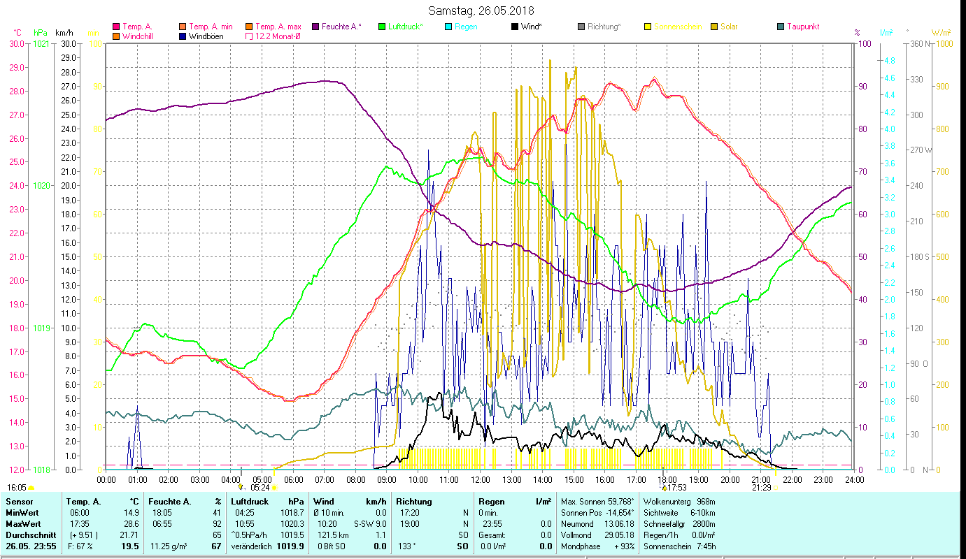The width and height of the screenshot is (966, 559).
Task: Click the Windchill legend label
Action: 138,36
